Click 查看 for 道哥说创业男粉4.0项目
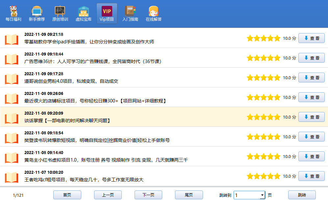This screenshot has height=201, width=328. (x=312, y=78)
